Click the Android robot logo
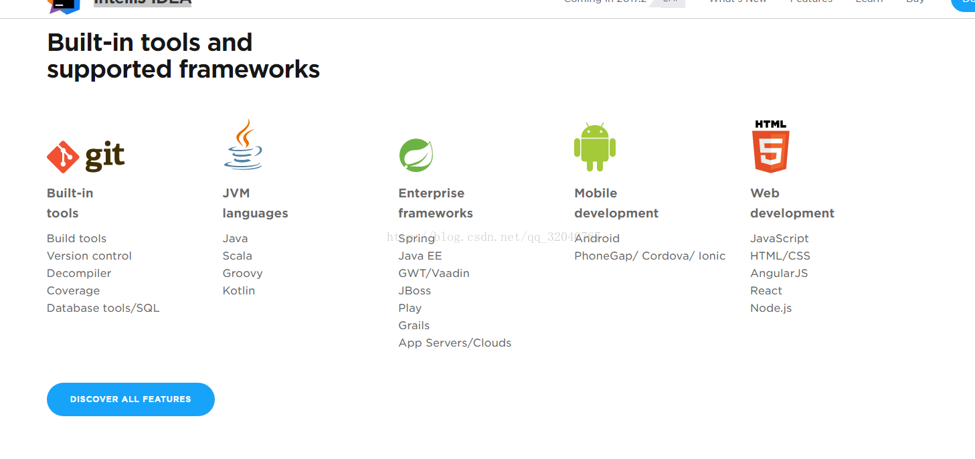Screen dimensions: 975x459 [x=595, y=147]
